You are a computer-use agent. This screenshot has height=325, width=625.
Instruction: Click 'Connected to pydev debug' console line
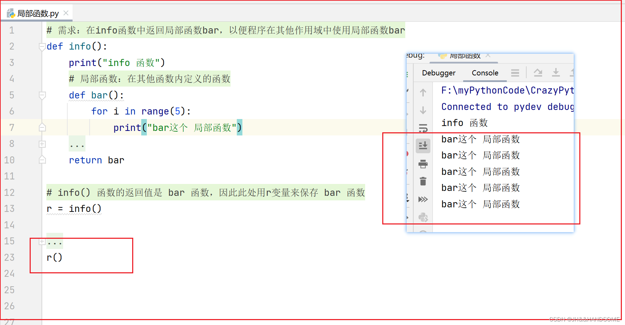coord(507,107)
